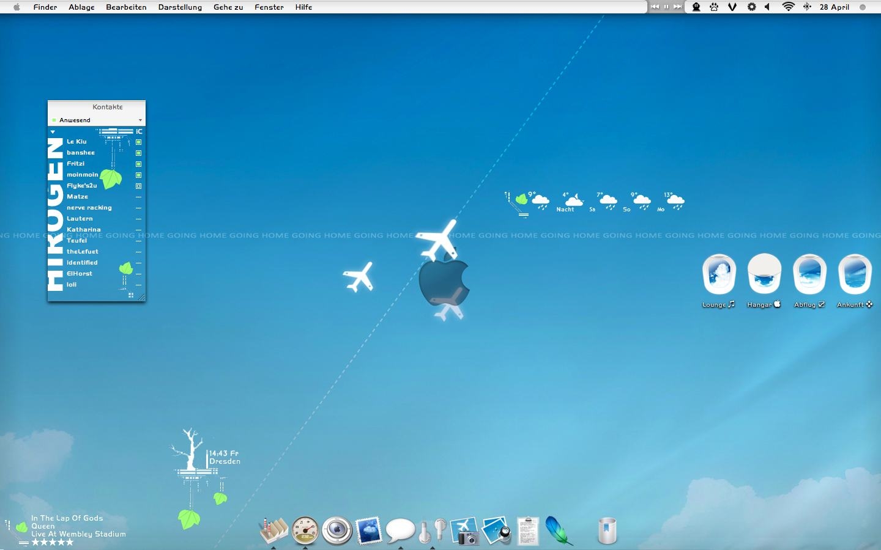Open the photos with loupe Preview icon
Viewport: 881px width, 550px height.
tap(496, 530)
